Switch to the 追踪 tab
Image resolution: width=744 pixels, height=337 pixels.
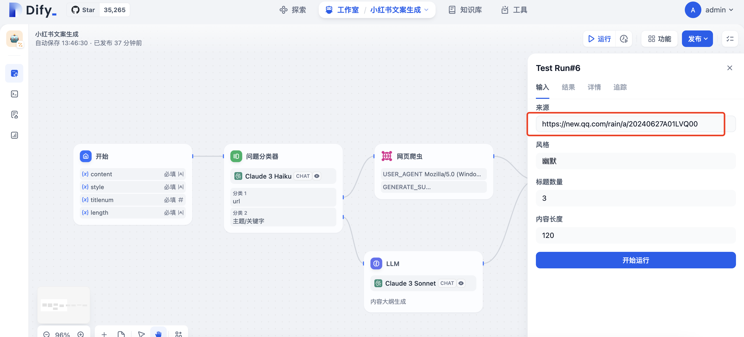coord(620,87)
